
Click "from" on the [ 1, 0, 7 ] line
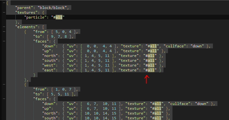[x=40, y=89]
